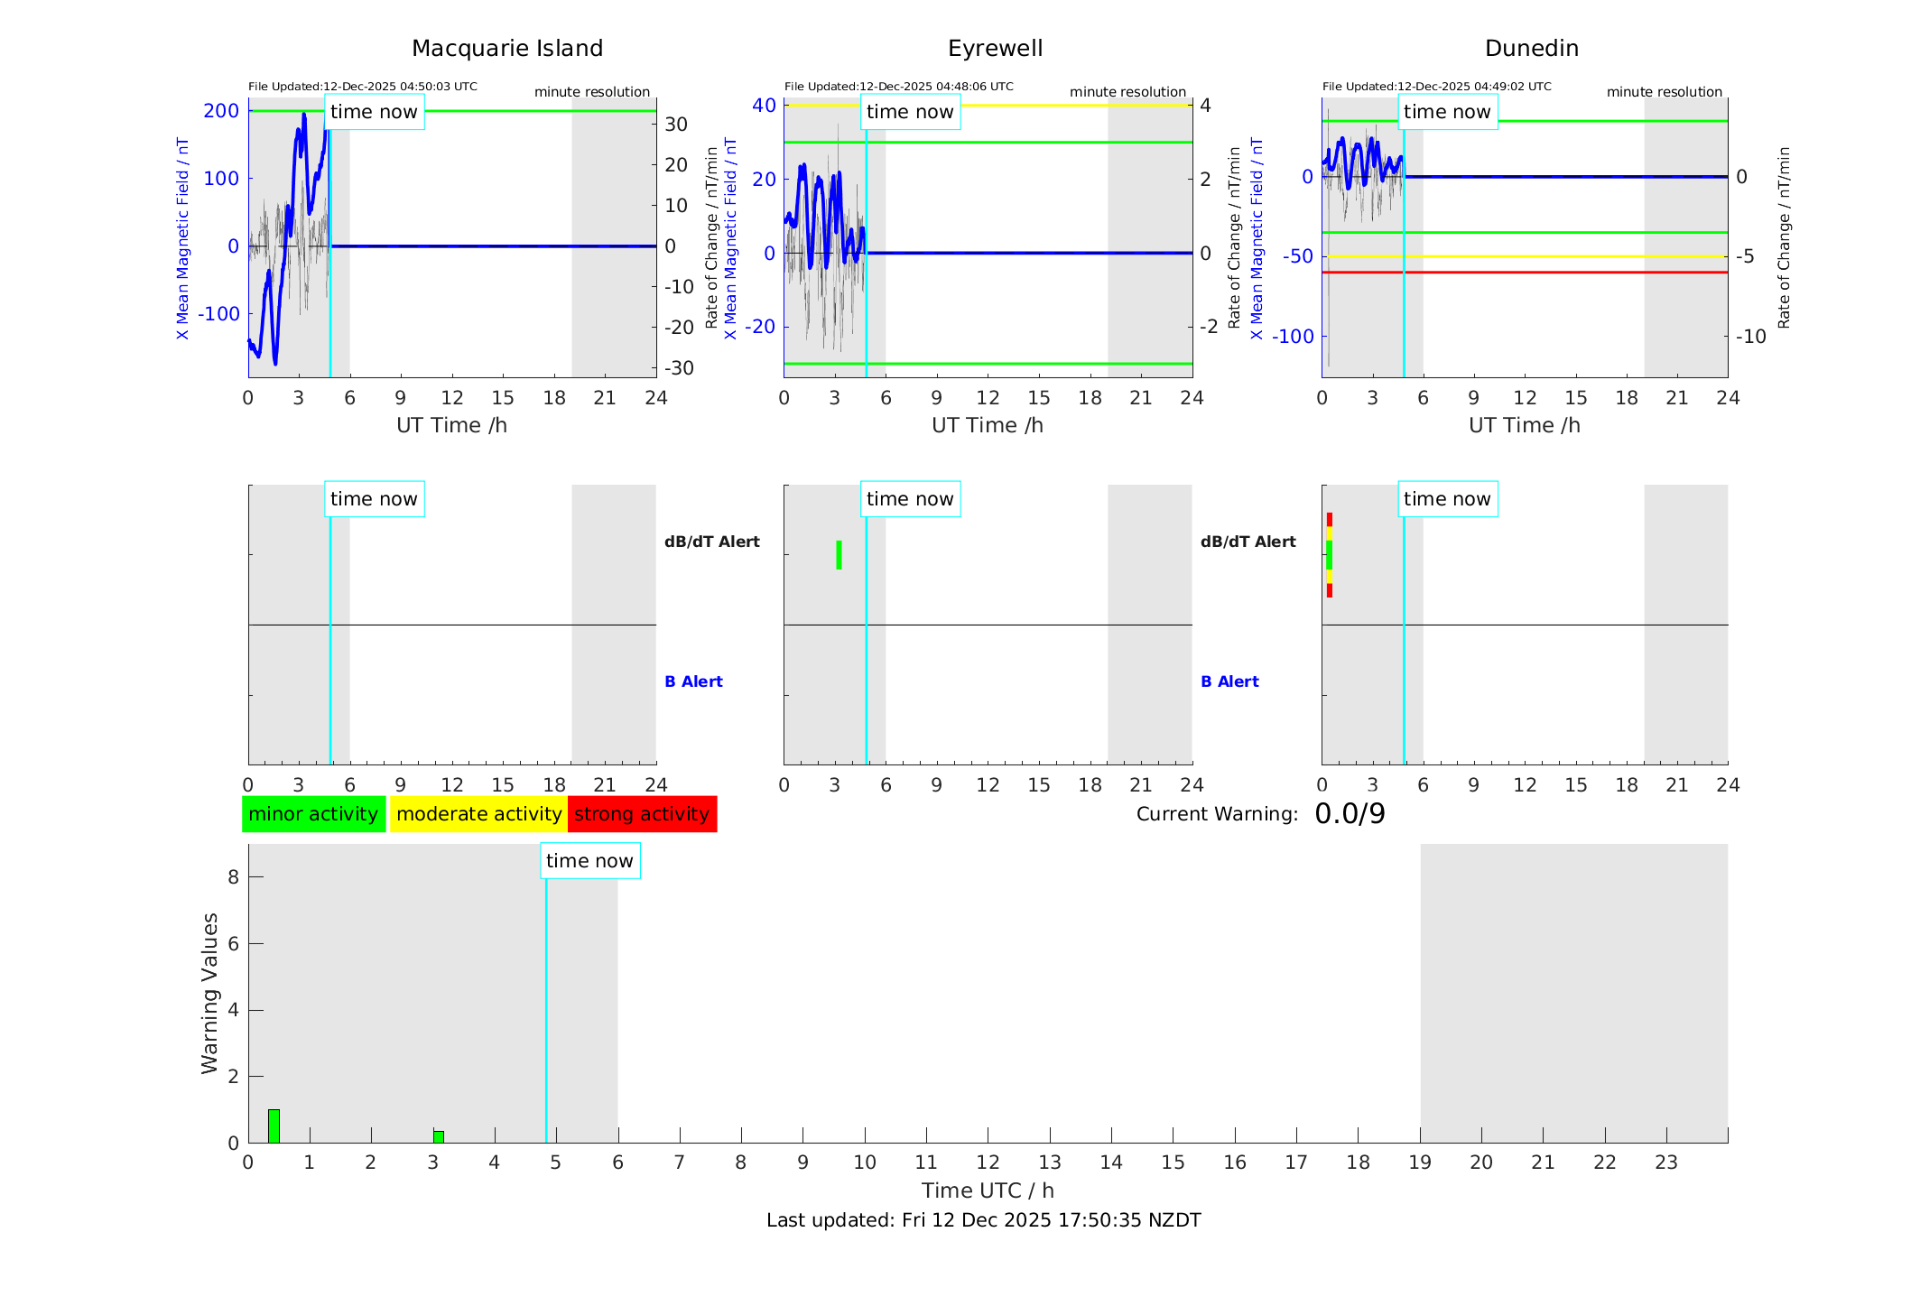The width and height of the screenshot is (1911, 1297).
Task: Click the green minor activity legend box
Action: pos(313,814)
